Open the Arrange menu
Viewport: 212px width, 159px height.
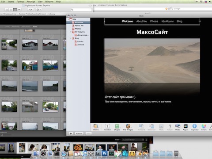(31, 2)
